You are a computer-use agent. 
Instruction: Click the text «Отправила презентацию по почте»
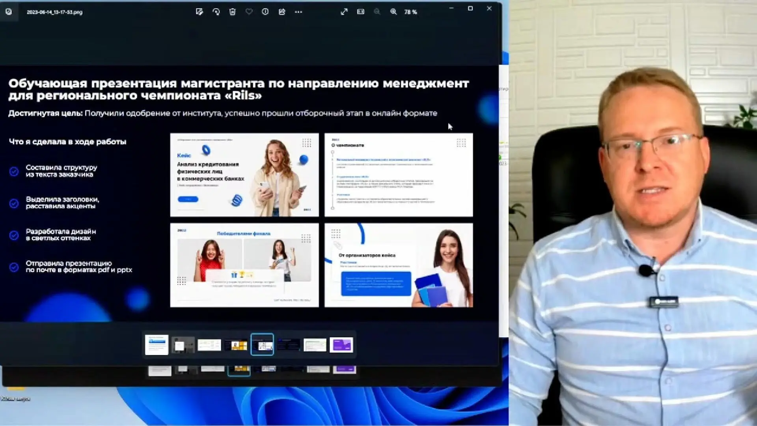[79, 267]
